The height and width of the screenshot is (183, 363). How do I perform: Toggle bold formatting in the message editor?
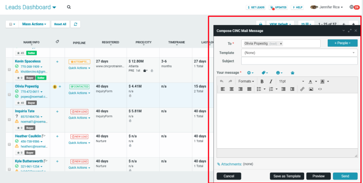pos(262,81)
